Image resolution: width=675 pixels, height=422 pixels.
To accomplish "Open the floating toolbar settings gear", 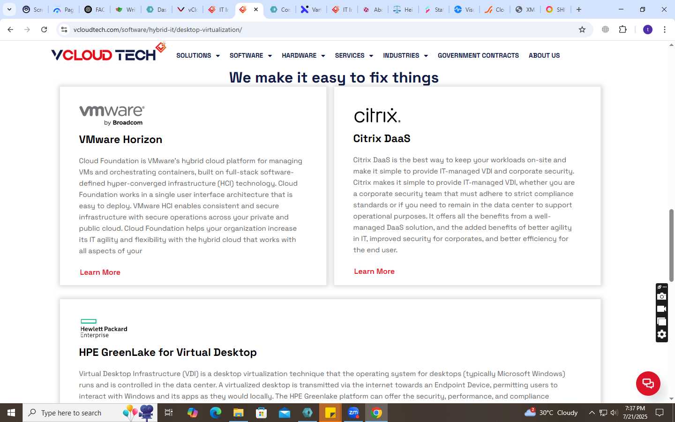I will point(661,334).
